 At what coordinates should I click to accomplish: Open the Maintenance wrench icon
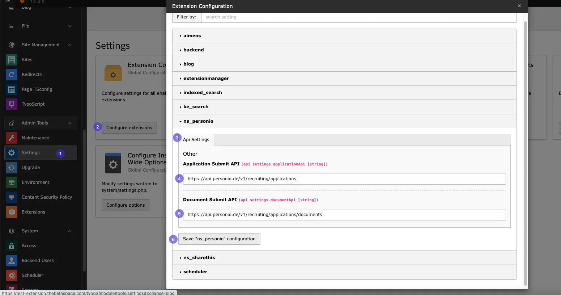pyautogui.click(x=12, y=138)
